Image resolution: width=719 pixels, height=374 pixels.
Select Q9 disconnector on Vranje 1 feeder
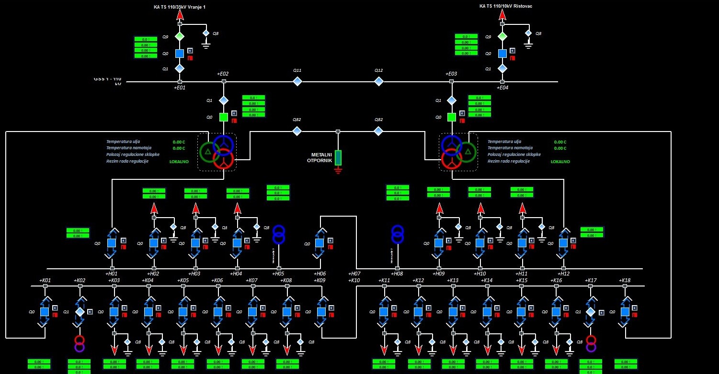pyautogui.click(x=180, y=36)
